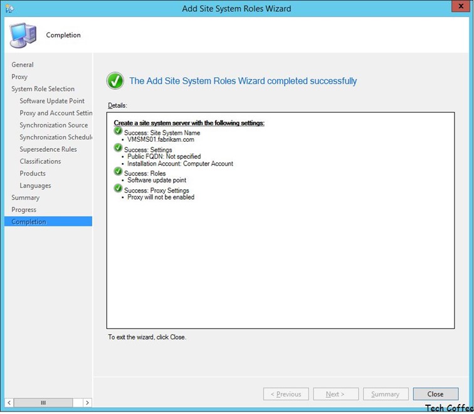Click green check next to Success: Site System Name
Viewport: 474px width, 414px height.
tap(118, 131)
